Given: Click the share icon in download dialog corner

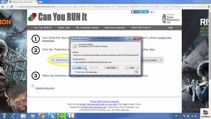Looking at the screenshot, I should point(136,72).
